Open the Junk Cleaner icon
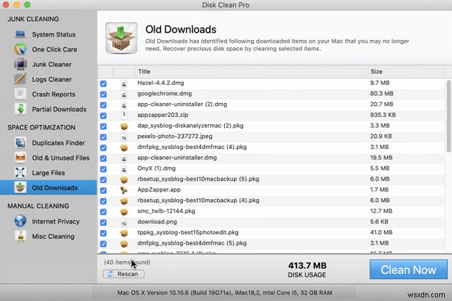 [21, 64]
